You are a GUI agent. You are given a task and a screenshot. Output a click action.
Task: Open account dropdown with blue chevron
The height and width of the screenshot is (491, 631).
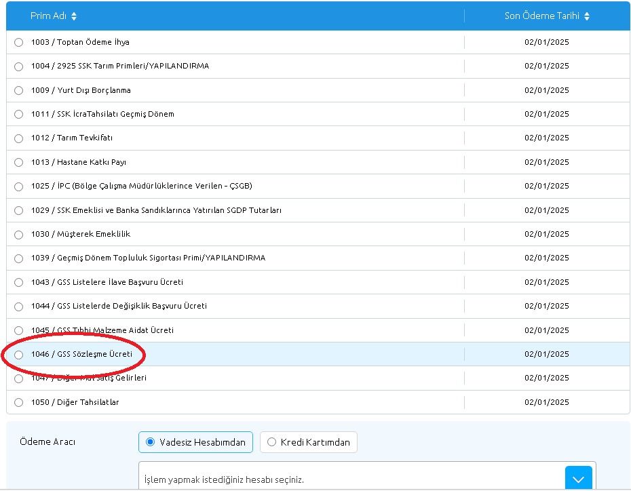tap(578, 479)
